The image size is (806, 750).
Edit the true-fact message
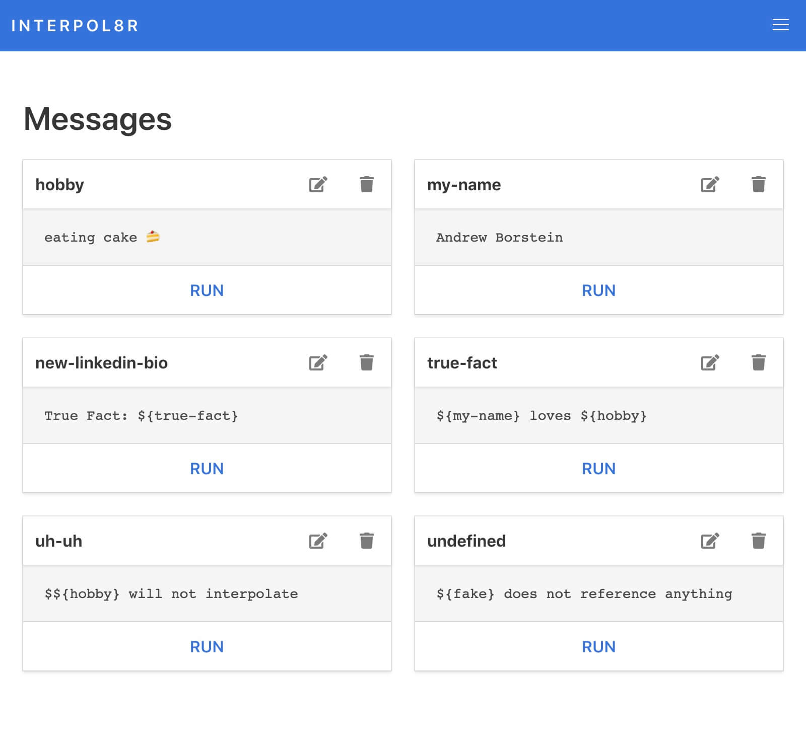710,363
